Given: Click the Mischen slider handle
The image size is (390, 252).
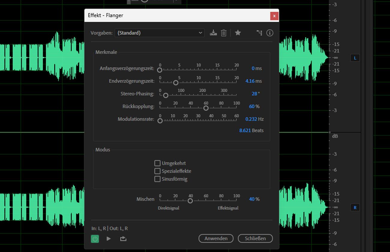Looking at the screenshot, I should [190, 201].
